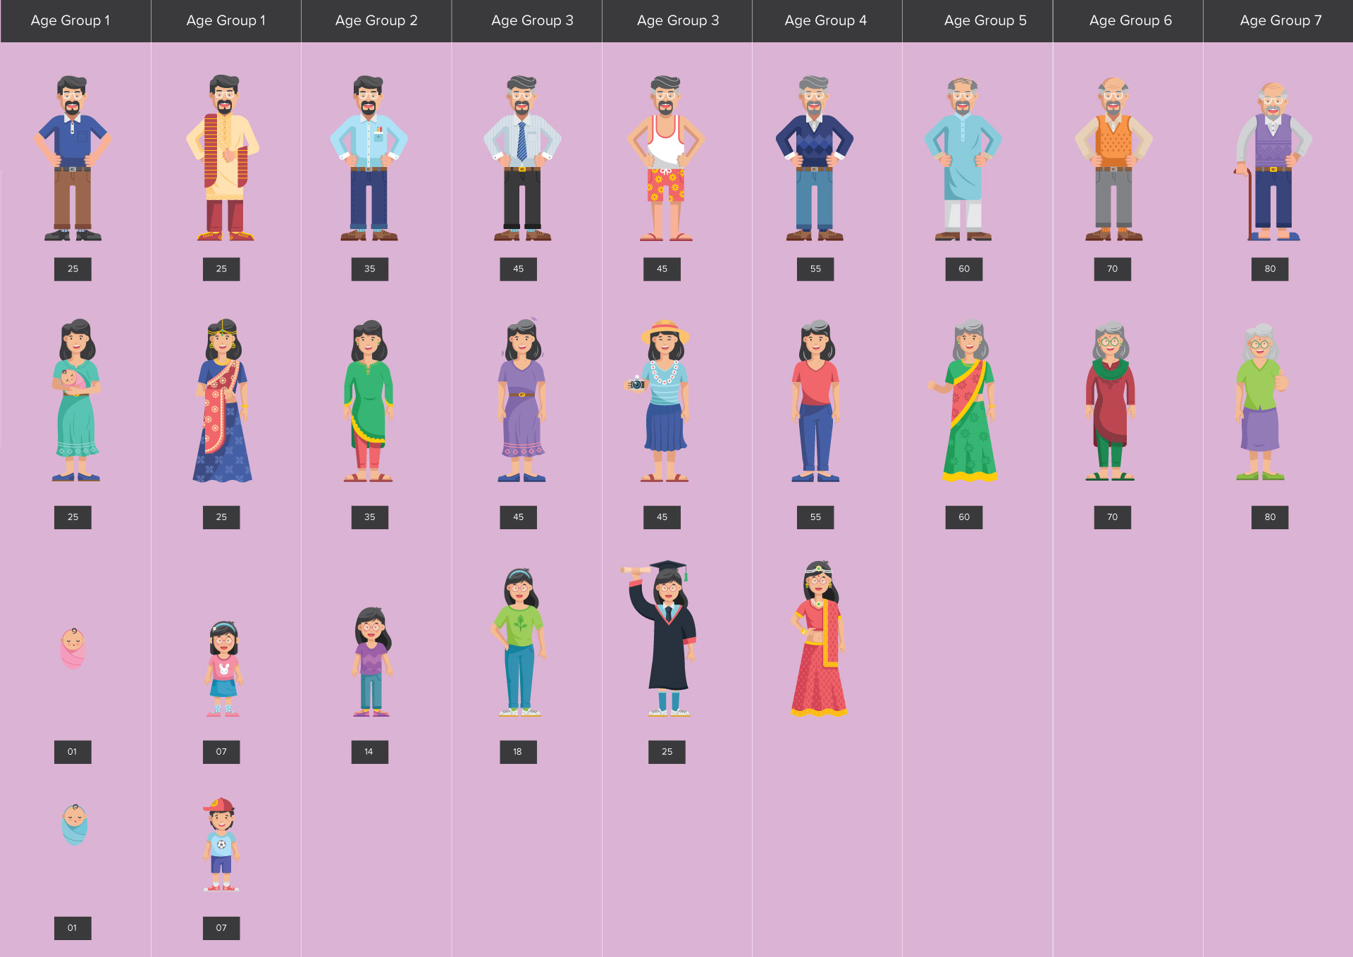Click the man in the orange sweater vest

click(1113, 159)
